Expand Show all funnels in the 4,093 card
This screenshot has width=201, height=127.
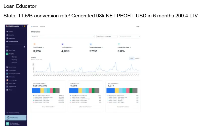(x=86, y=107)
